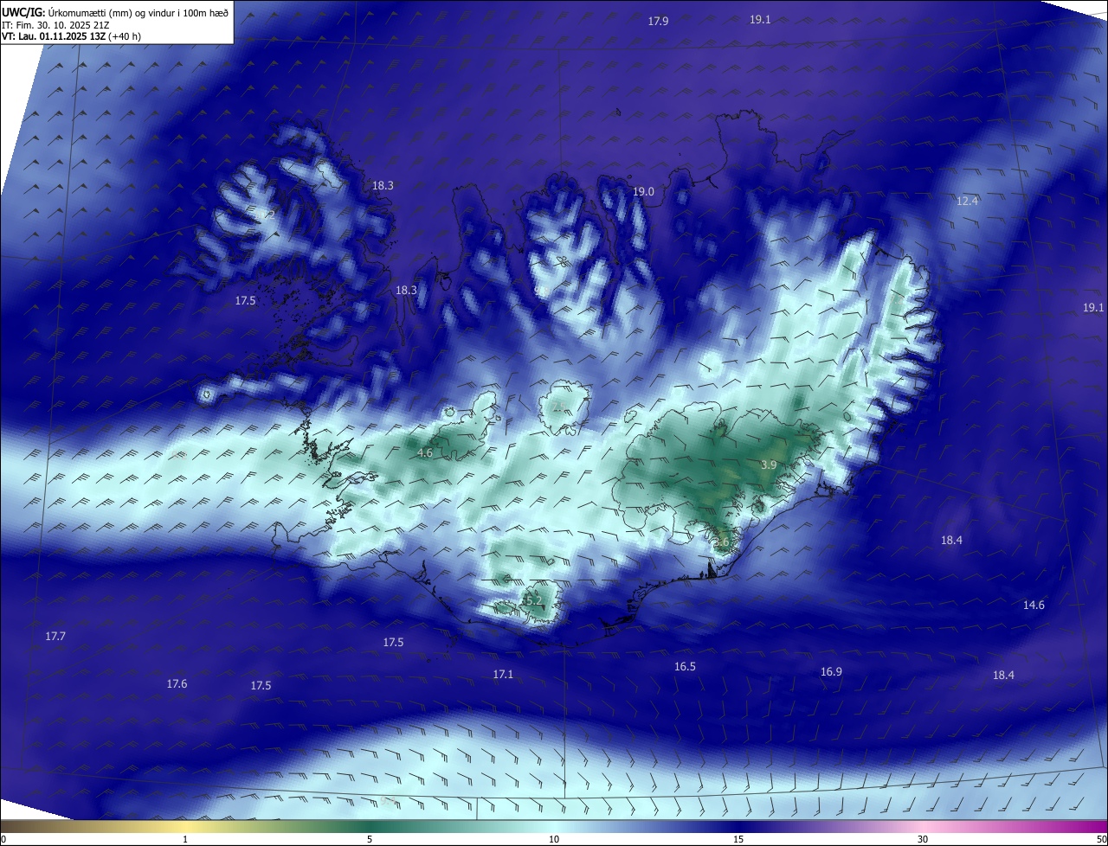Click the 17.9 value label
This screenshot has height=846, width=1108.
(658, 21)
